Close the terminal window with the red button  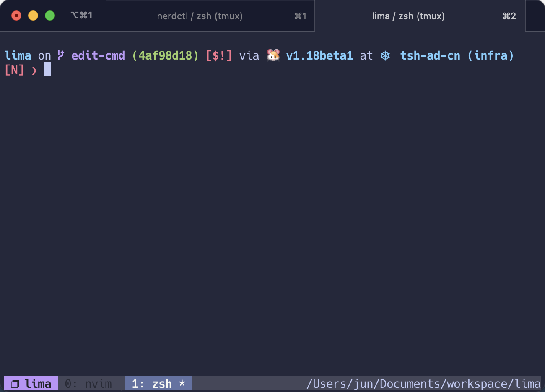(16, 16)
